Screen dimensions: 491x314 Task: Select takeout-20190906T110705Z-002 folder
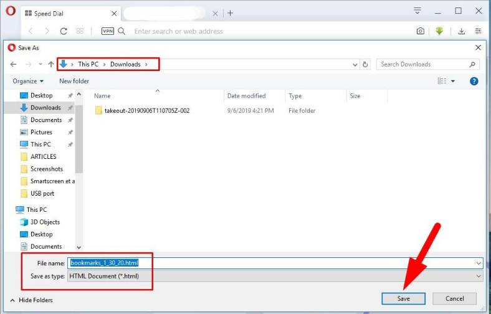[147, 110]
